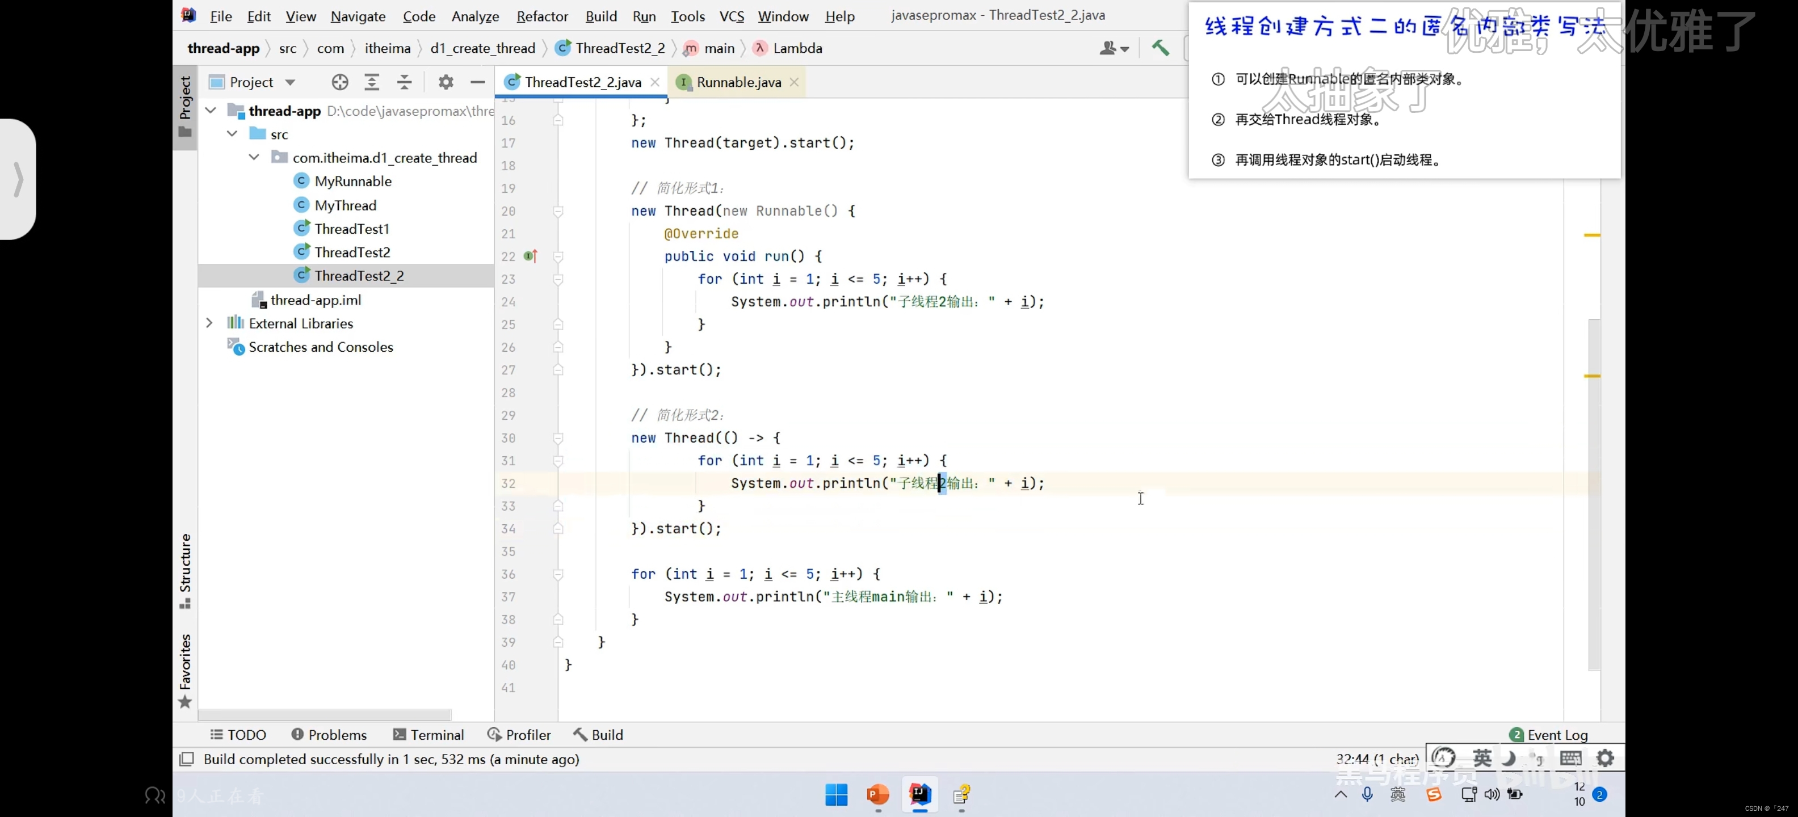Click the settings gear icon in project panel
This screenshot has height=817, width=1798.
(x=446, y=81)
